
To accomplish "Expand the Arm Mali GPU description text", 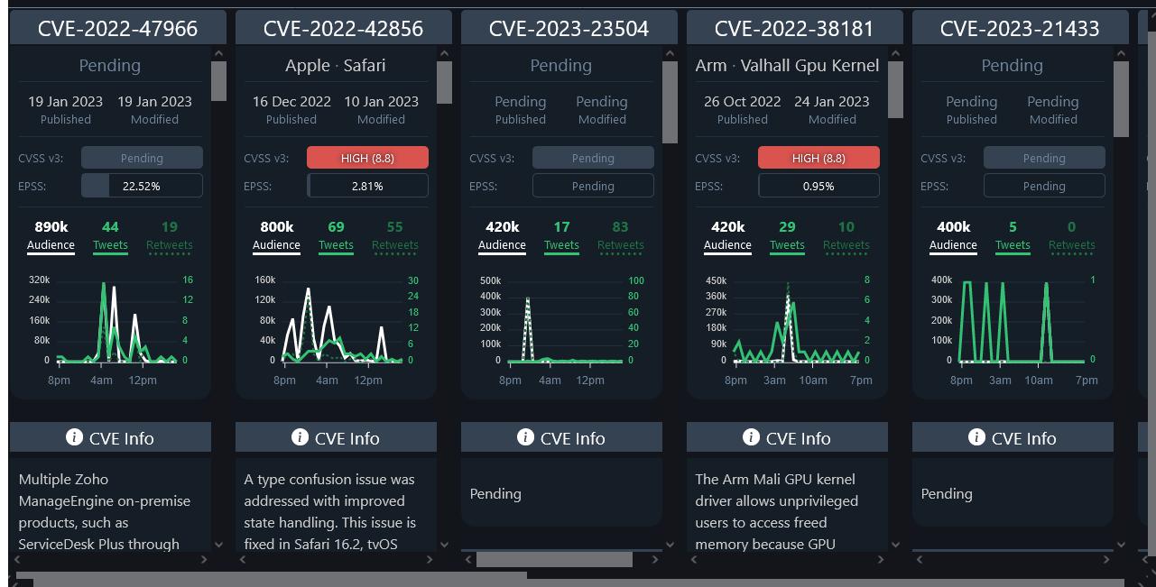I will click(x=895, y=545).
